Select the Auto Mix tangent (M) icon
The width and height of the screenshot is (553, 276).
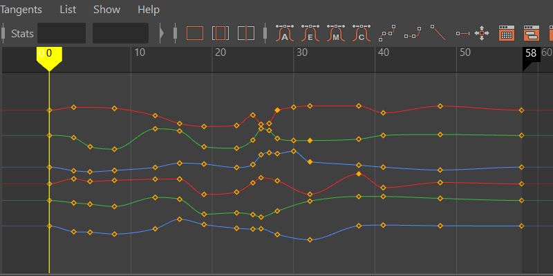(335, 32)
